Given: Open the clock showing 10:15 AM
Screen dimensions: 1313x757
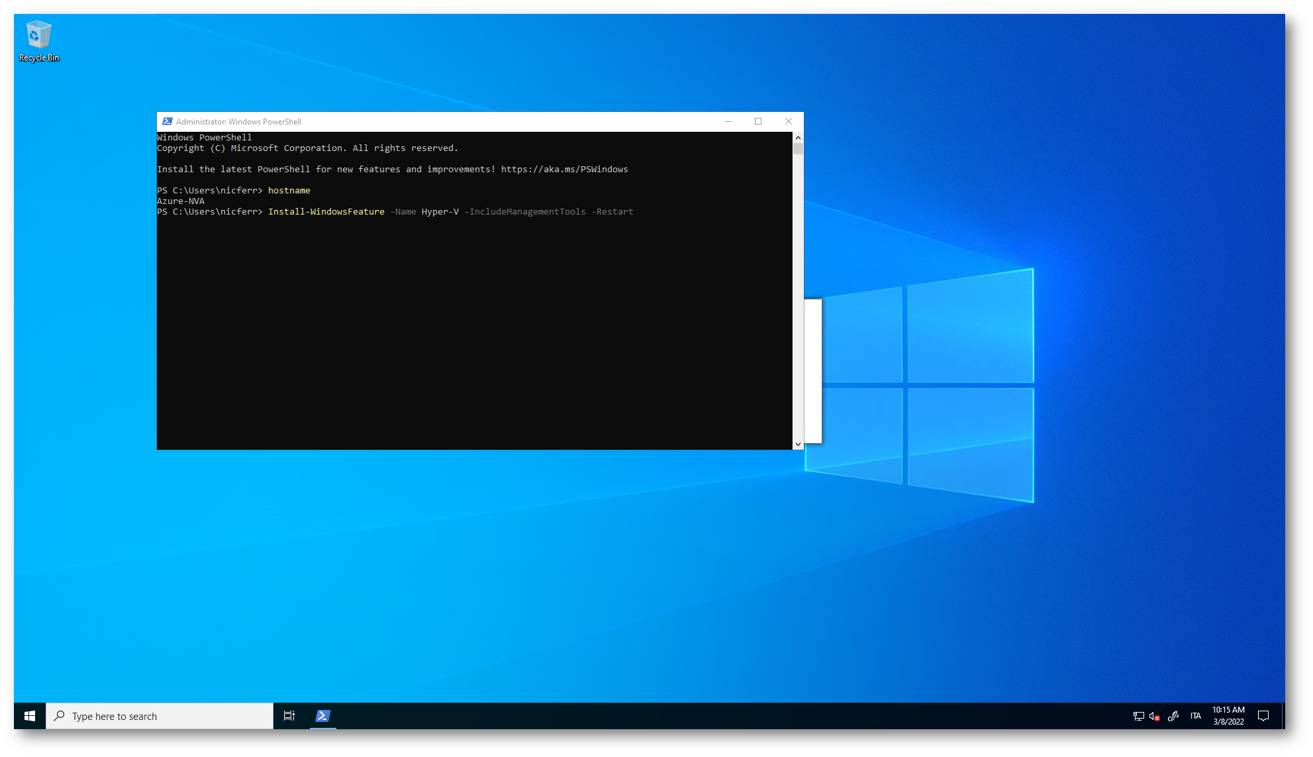Looking at the screenshot, I should pos(1228,716).
